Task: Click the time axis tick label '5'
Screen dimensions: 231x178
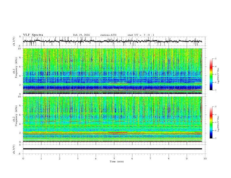Action: click(x=114, y=159)
